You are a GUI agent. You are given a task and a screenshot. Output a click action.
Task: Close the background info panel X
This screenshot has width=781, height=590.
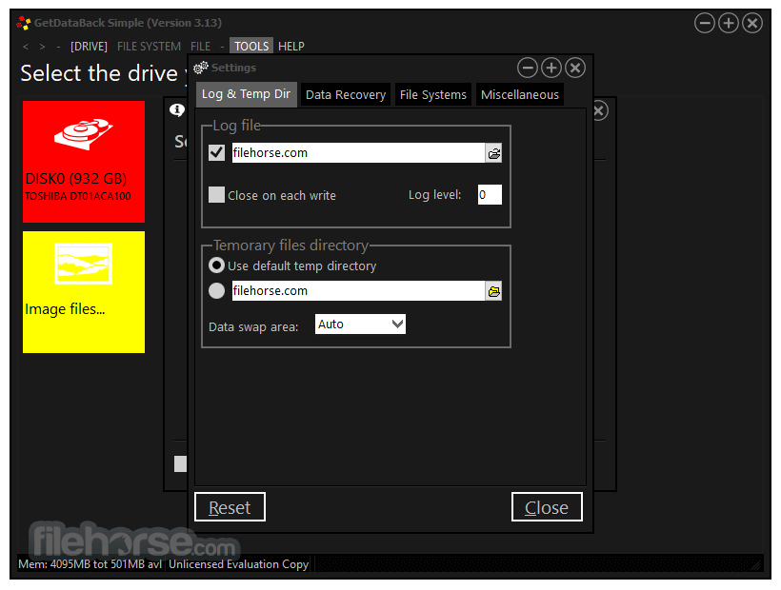tap(600, 110)
